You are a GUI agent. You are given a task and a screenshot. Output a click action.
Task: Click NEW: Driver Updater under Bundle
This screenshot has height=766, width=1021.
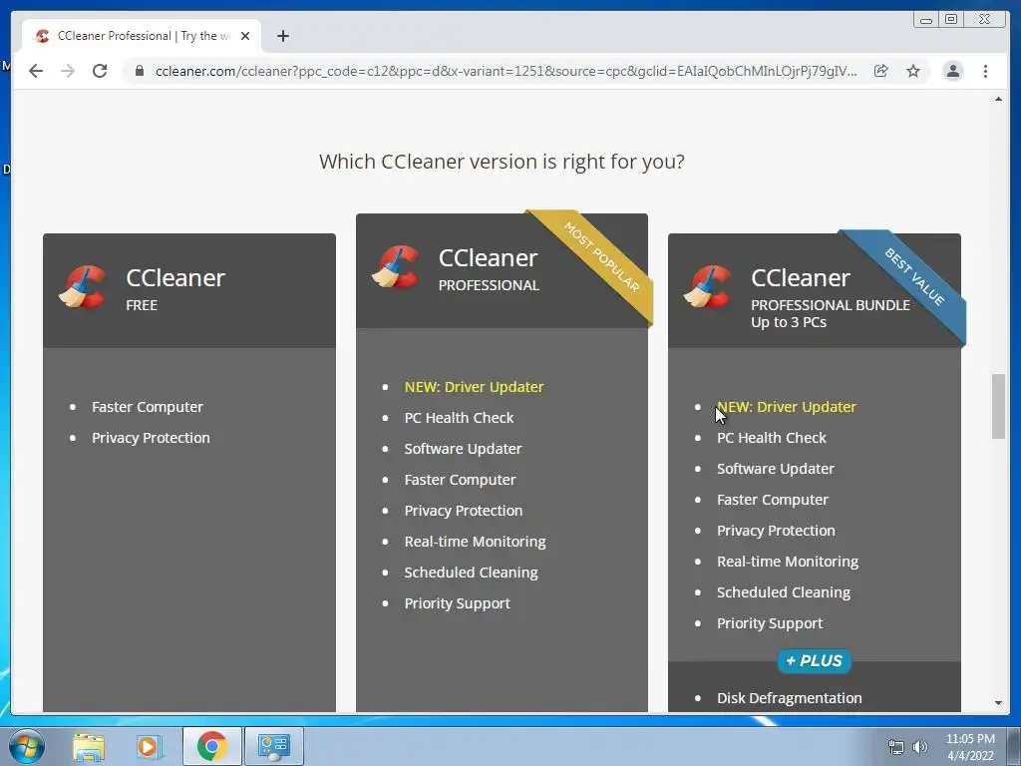pyautogui.click(x=786, y=407)
